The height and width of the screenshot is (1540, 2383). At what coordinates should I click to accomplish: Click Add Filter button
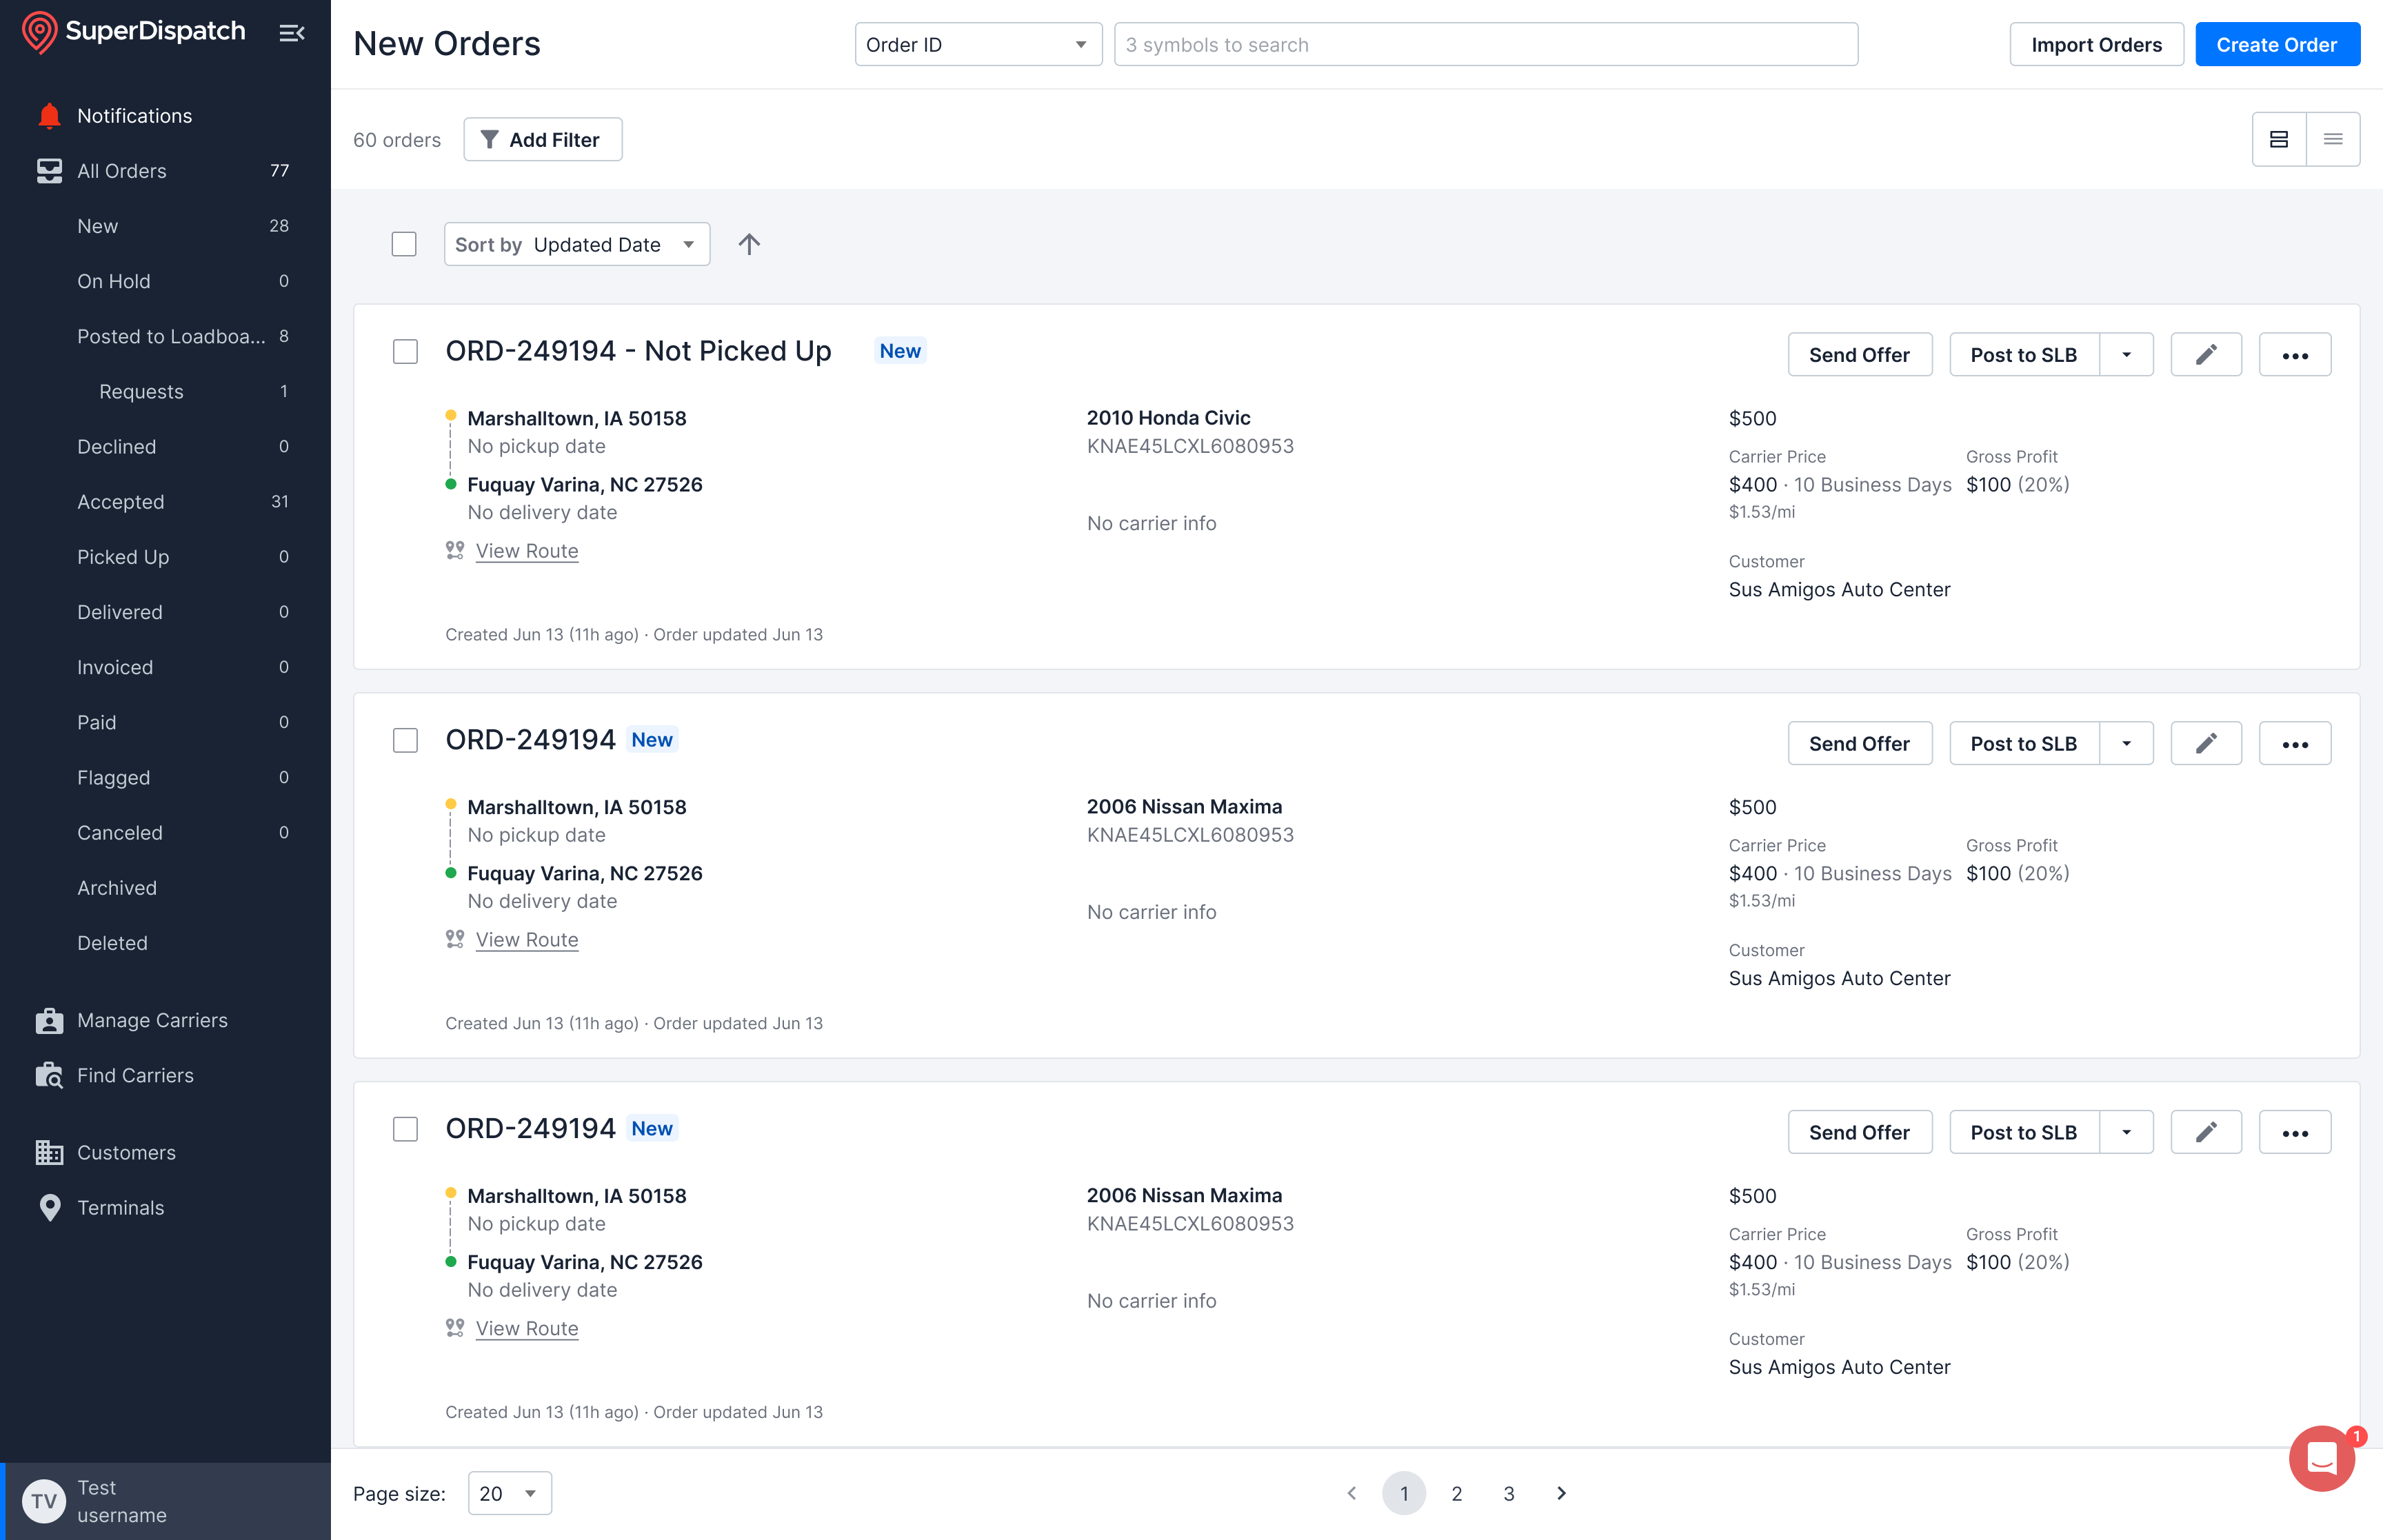(x=542, y=139)
